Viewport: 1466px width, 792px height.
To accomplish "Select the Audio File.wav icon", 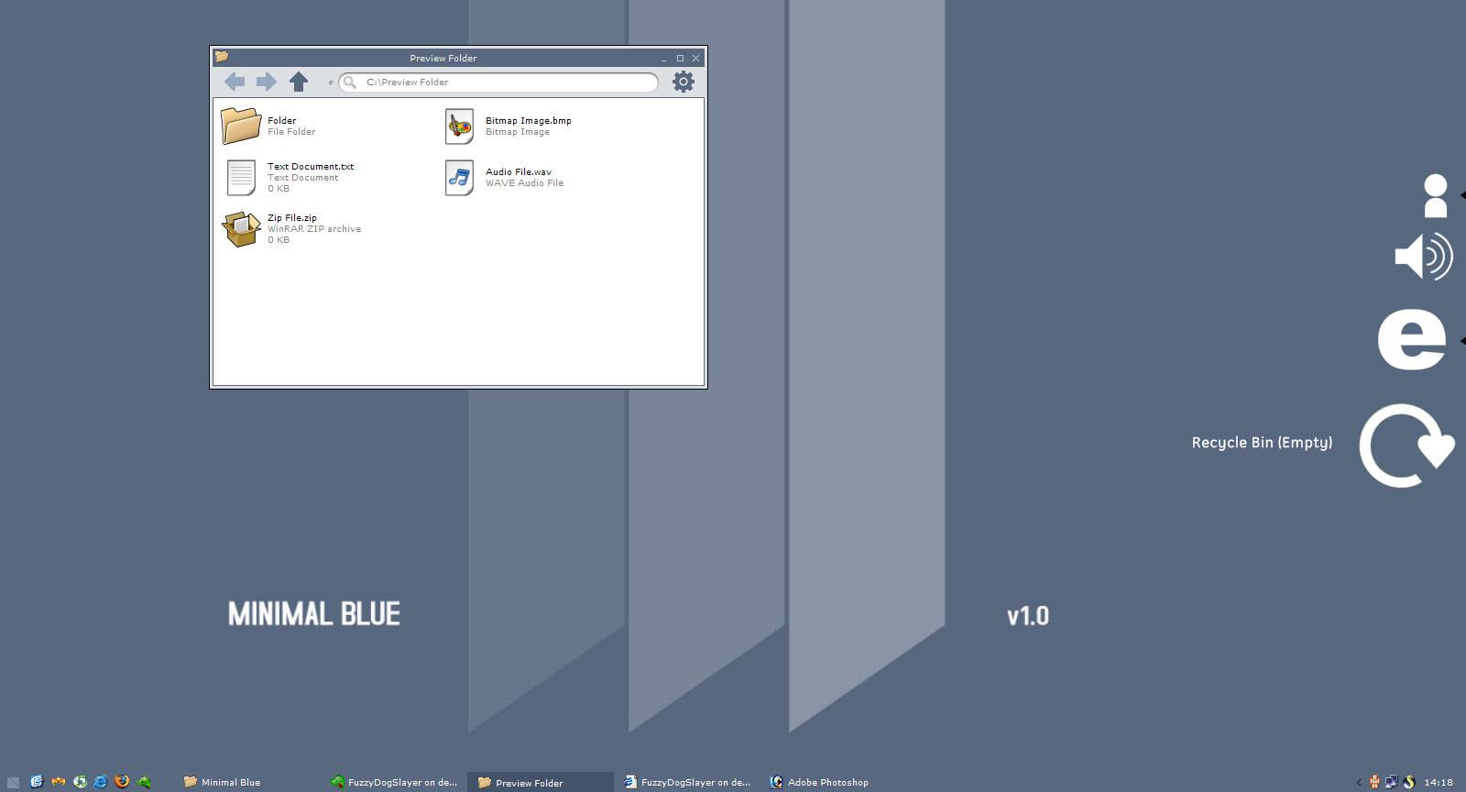I will [460, 178].
